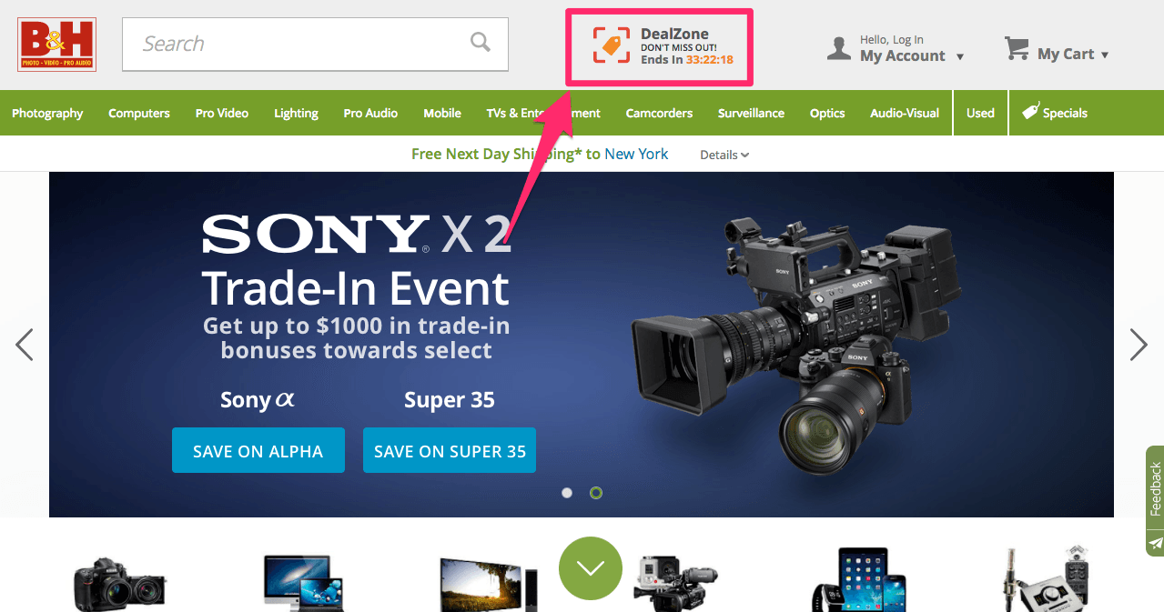1164x612 pixels.
Task: Open the Pro Video menu
Action: 222,113
